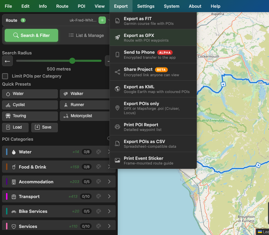Select Share Project option
269x235 pixels.
click(153, 72)
